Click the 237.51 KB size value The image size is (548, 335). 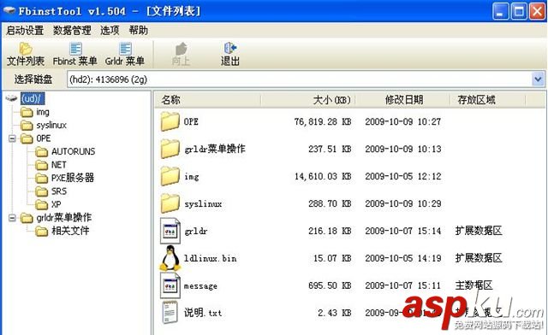click(x=330, y=149)
